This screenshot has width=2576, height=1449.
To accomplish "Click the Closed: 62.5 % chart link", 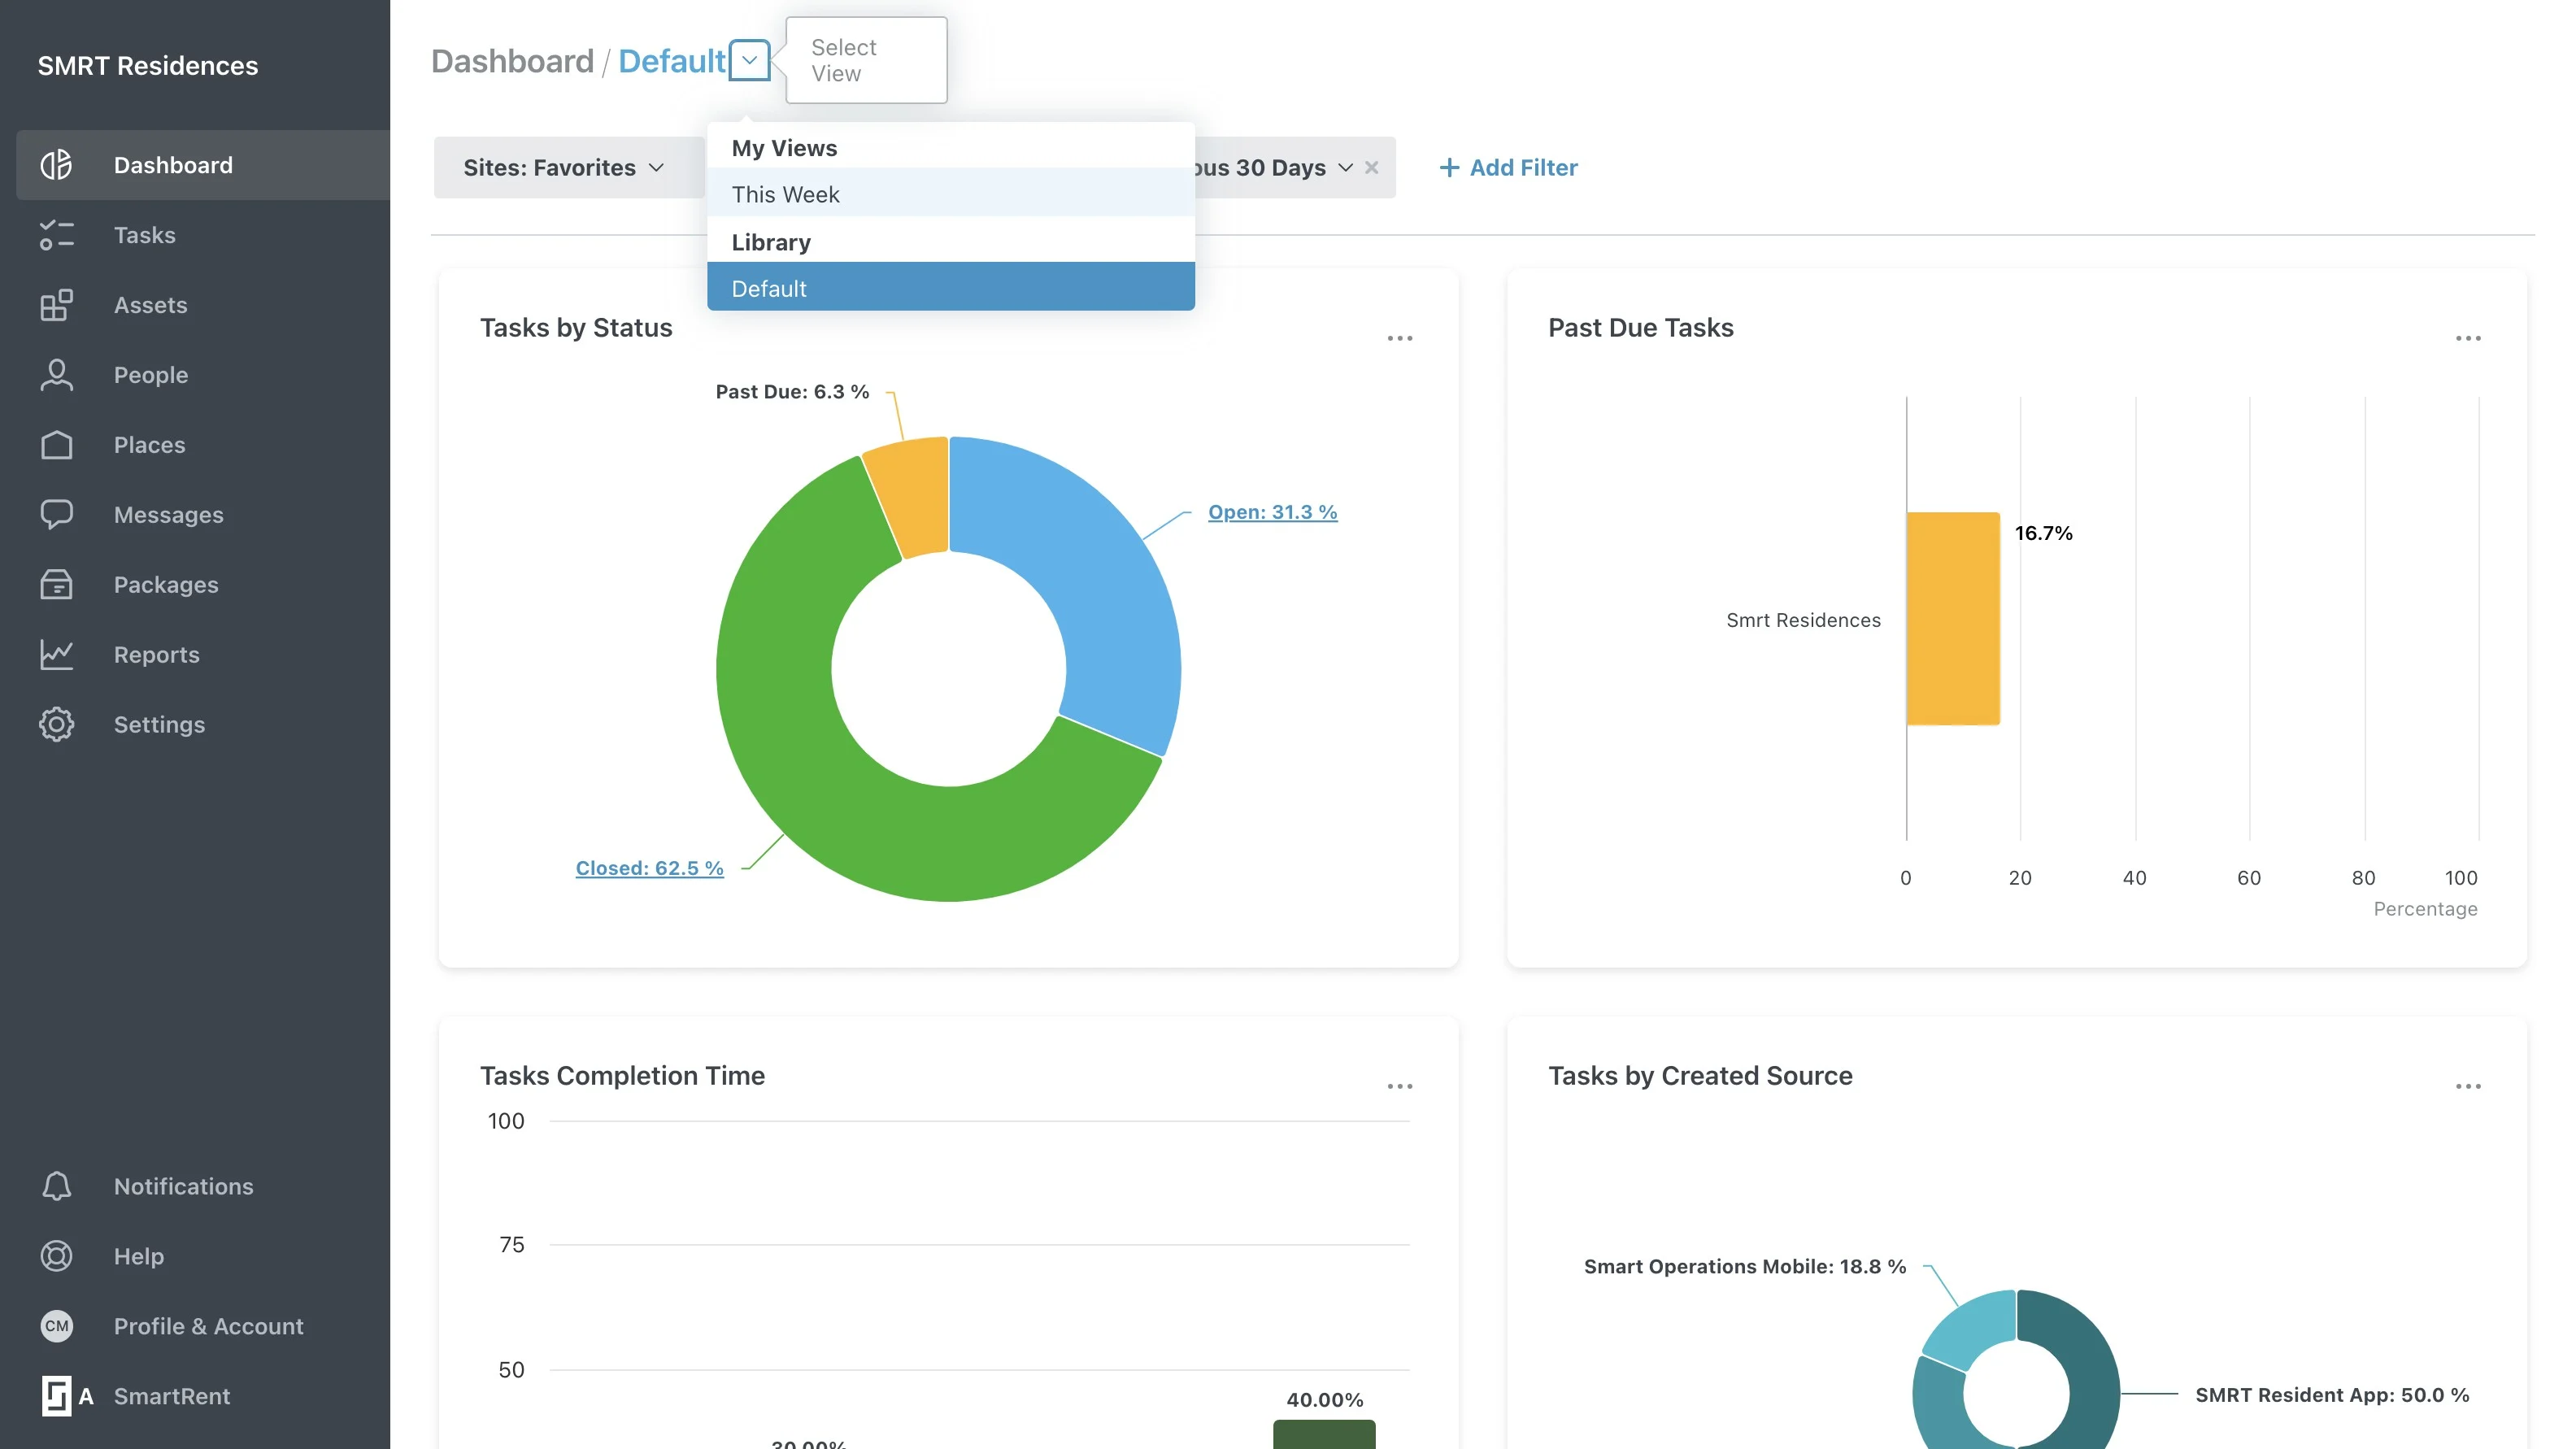I will (649, 868).
